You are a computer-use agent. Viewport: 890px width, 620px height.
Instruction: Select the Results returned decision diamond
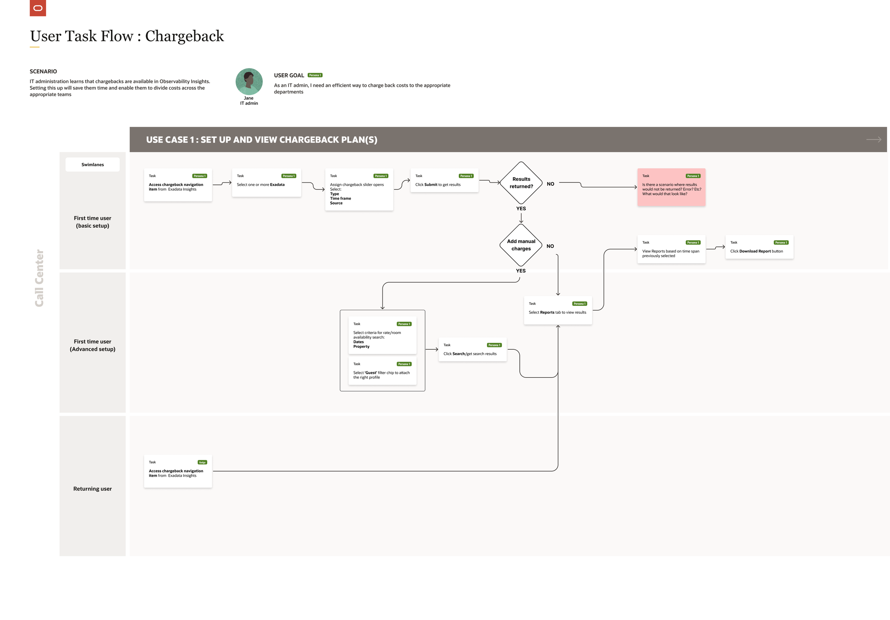click(521, 183)
